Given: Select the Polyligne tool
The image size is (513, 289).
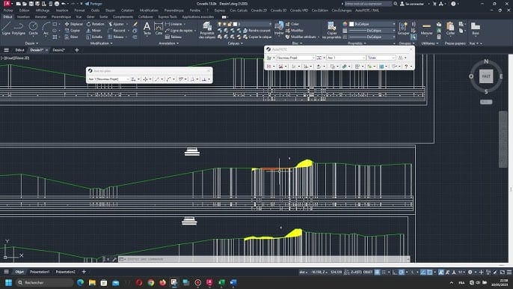Looking at the screenshot, I should click(x=18, y=28).
